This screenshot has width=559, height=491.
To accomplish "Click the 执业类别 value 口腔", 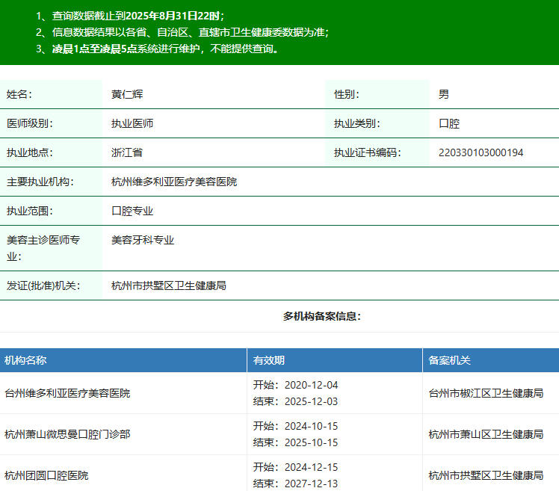I will point(449,123).
